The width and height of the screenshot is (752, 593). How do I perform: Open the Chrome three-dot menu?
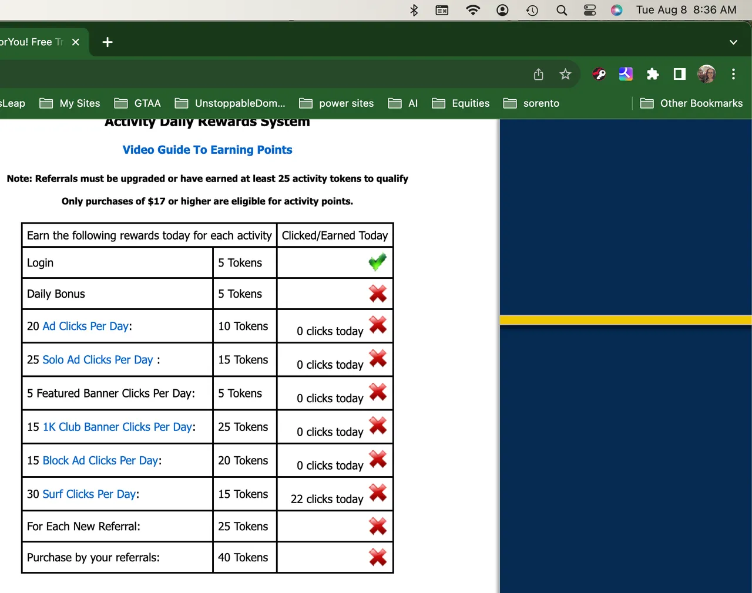[733, 74]
